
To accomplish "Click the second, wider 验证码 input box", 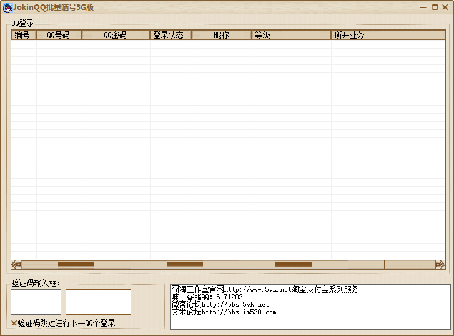I will tap(98, 302).
